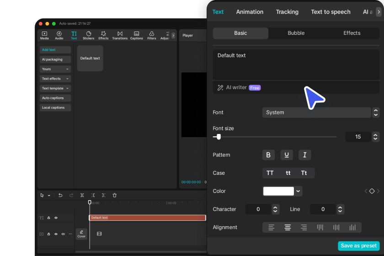384x256 pixels.
Task: Switch to the Effects sub-tab in inspector
Action: (352, 33)
